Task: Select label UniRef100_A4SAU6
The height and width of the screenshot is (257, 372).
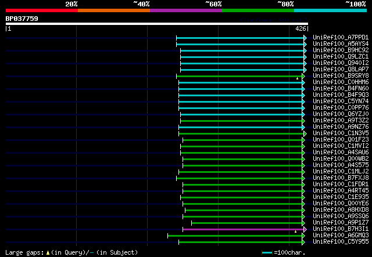Action: click(x=341, y=153)
